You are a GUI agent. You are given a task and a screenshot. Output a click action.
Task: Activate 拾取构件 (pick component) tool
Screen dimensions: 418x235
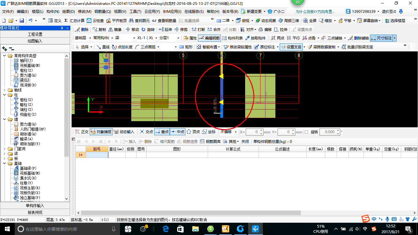pos(256,38)
